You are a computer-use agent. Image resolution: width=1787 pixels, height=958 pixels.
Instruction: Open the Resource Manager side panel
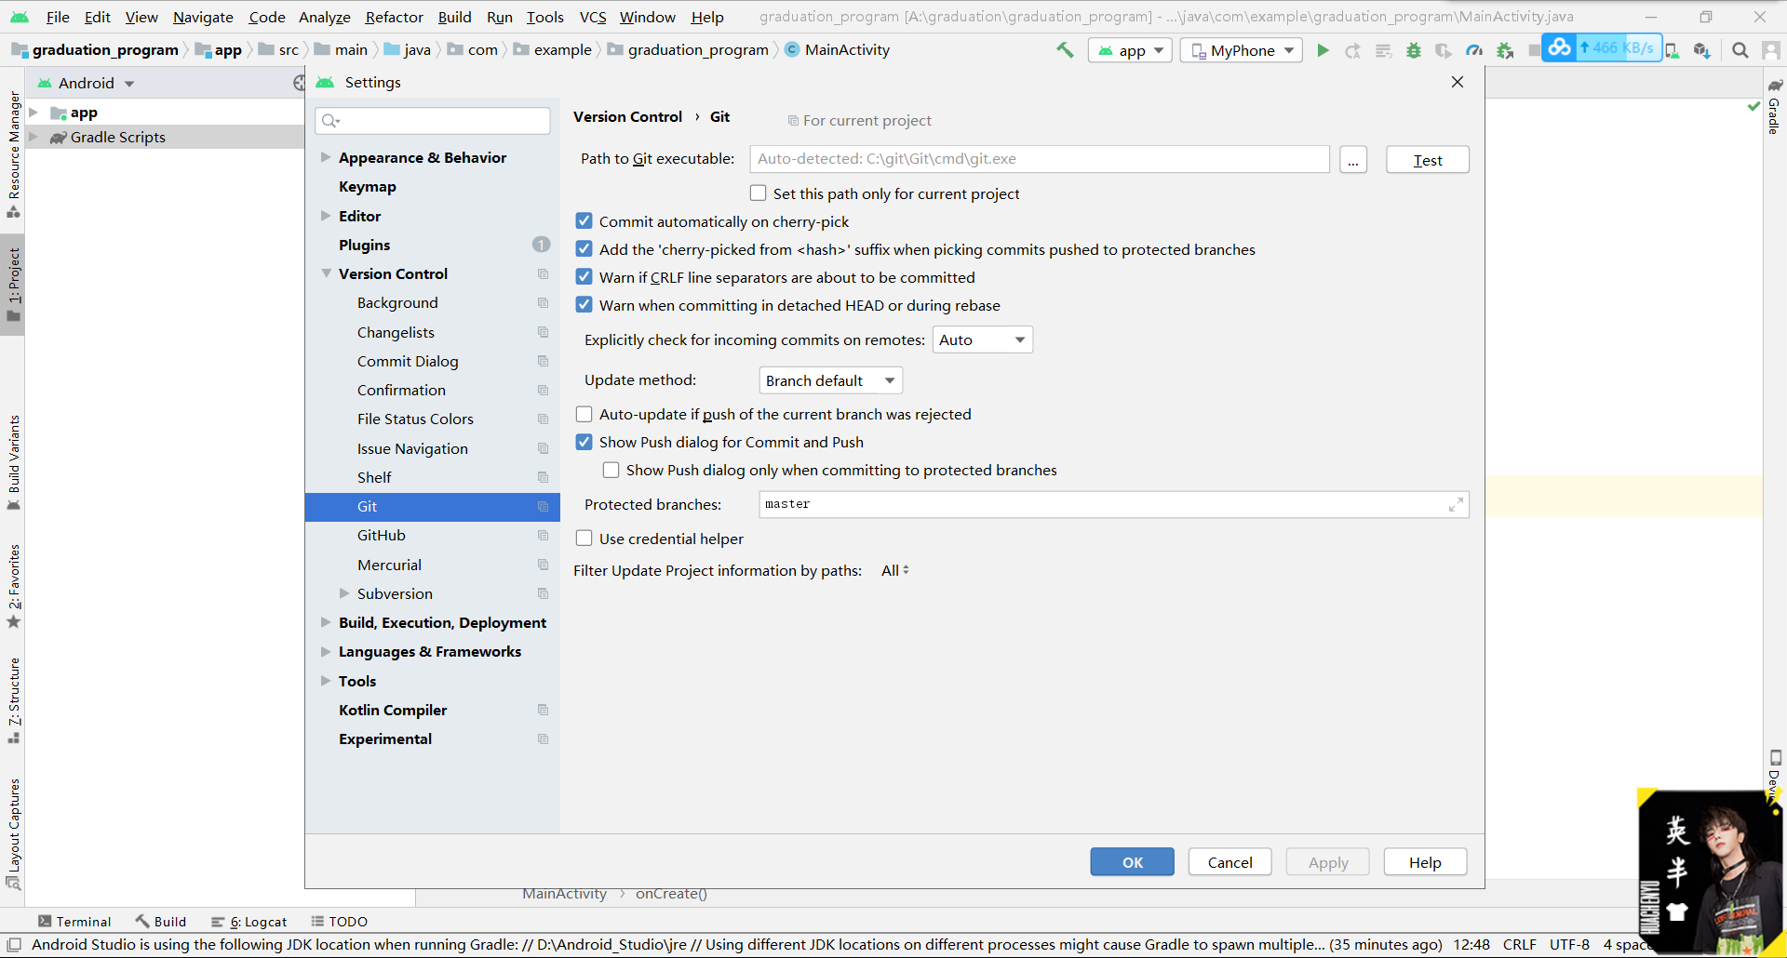(x=13, y=153)
